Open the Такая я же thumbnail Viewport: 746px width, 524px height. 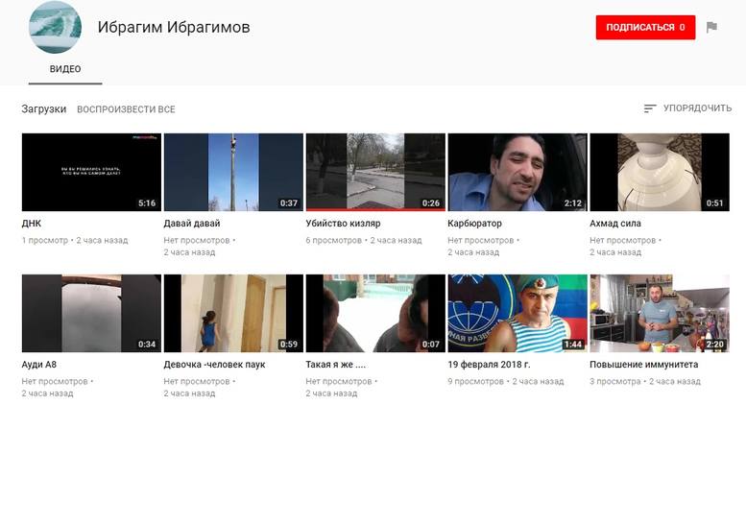pyautogui.click(x=375, y=314)
